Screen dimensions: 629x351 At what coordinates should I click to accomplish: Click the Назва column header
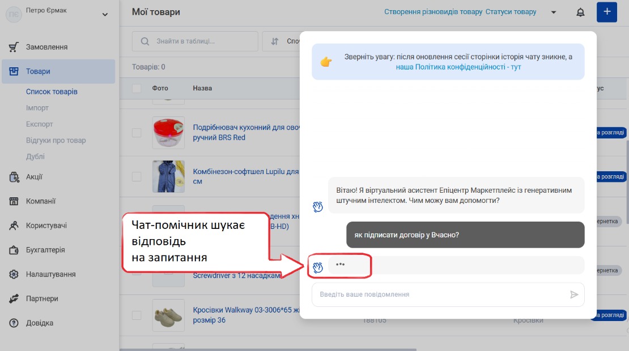coord(202,88)
